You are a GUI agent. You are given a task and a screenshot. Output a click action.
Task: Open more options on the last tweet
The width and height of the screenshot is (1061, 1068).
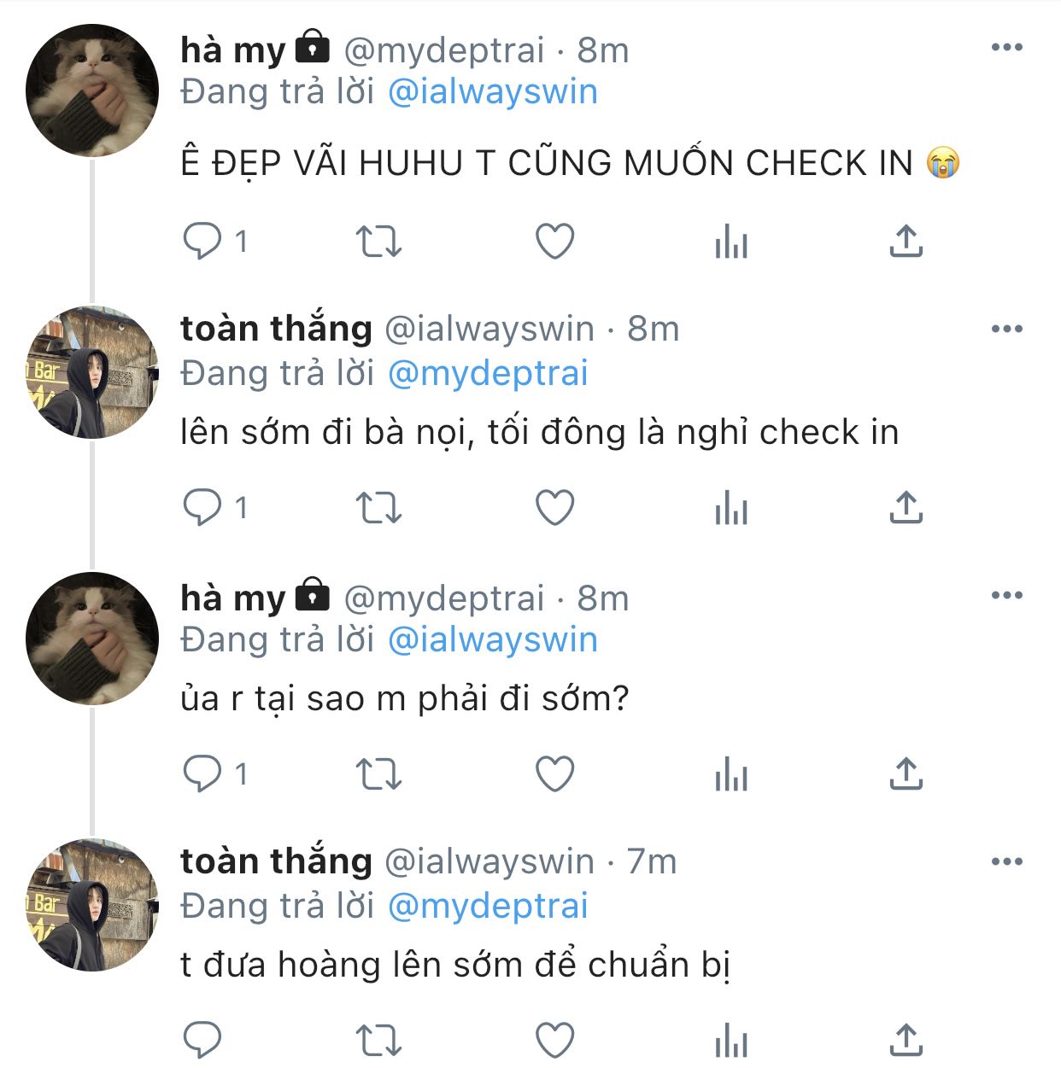tap(1006, 861)
